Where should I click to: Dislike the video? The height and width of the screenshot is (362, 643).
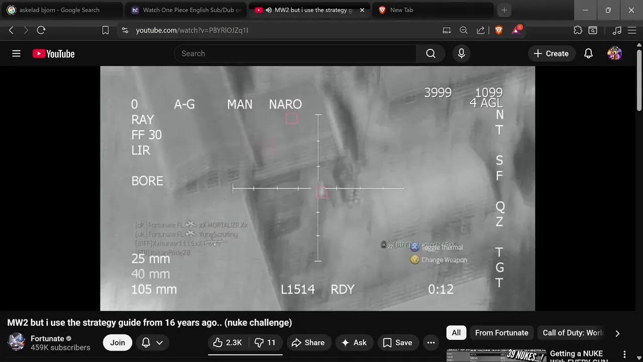(x=265, y=342)
